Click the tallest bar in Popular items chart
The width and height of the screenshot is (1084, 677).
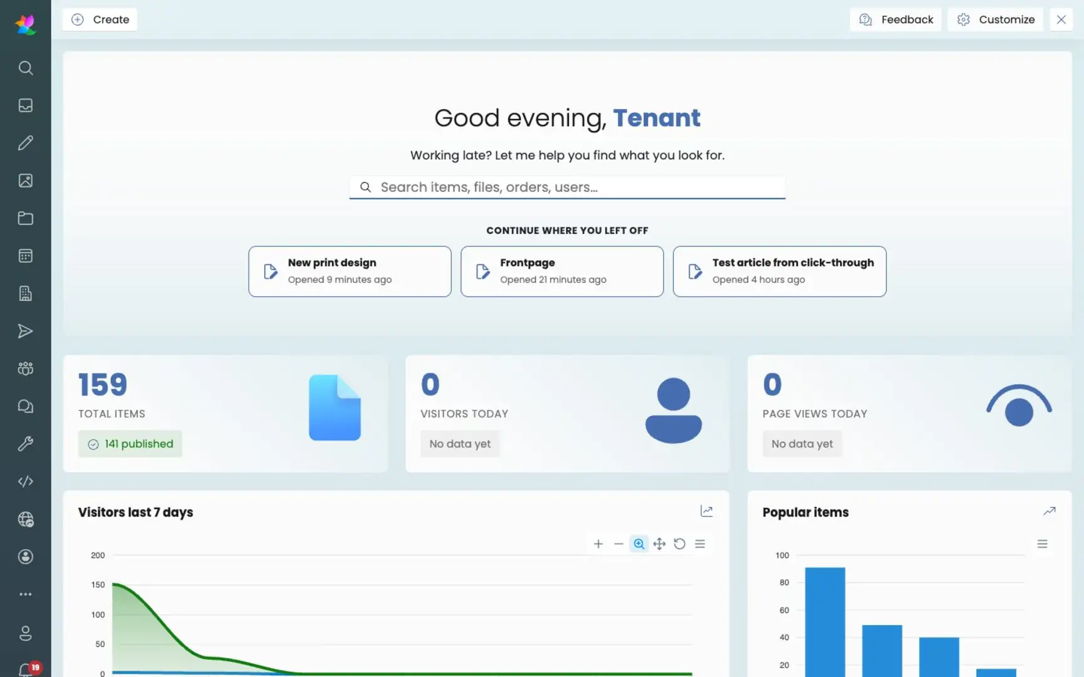pos(825,622)
